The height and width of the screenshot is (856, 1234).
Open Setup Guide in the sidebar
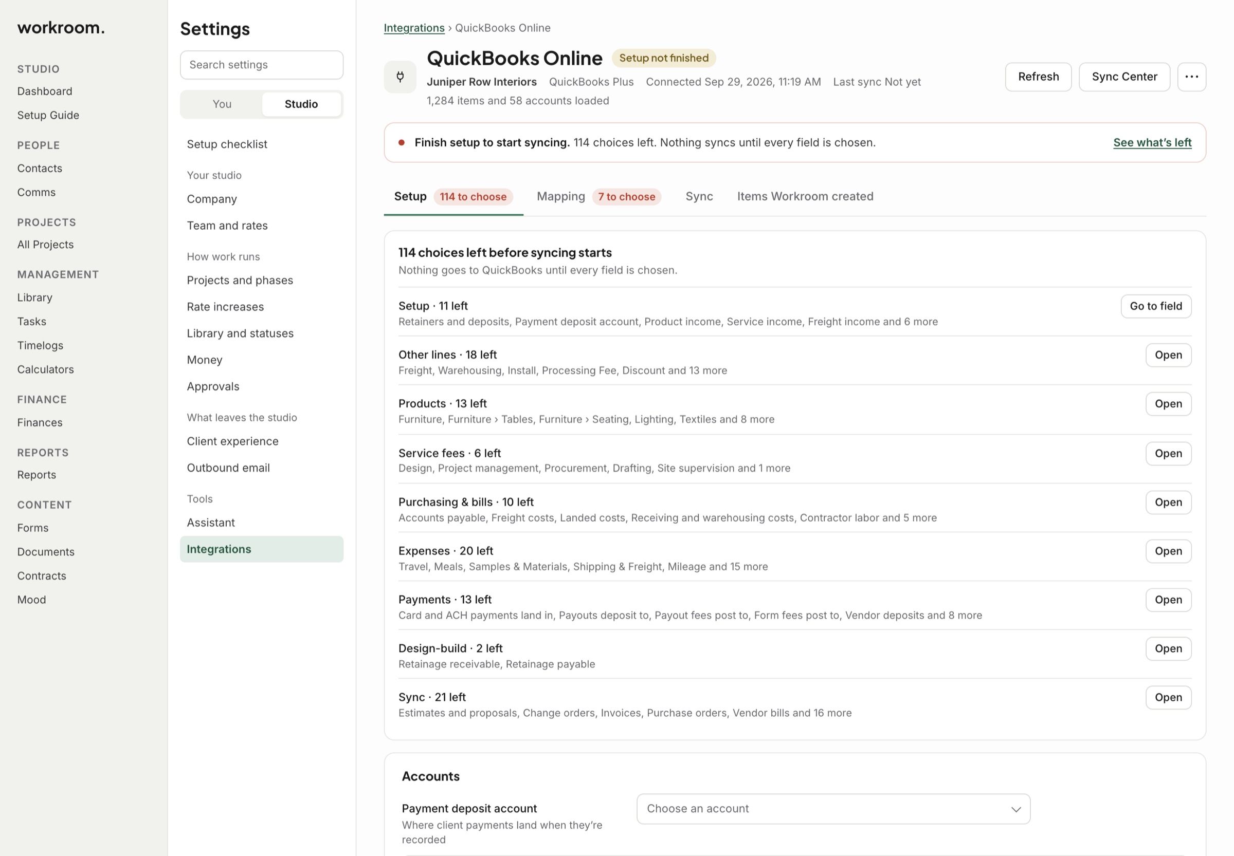tap(48, 115)
